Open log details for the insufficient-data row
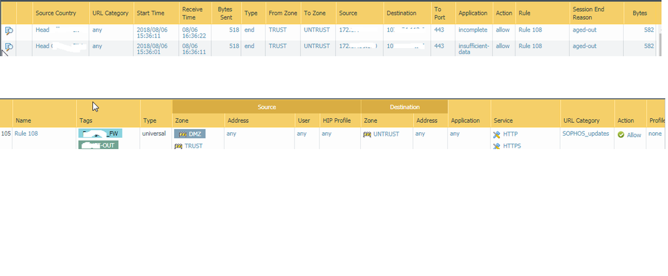The image size is (668, 276). [x=9, y=47]
